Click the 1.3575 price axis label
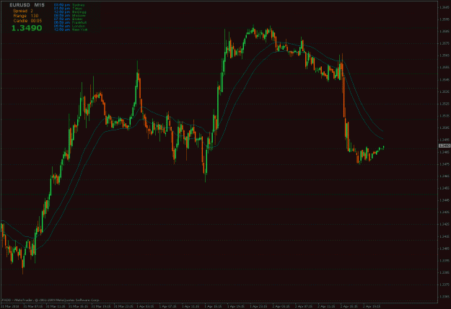 tap(445, 43)
